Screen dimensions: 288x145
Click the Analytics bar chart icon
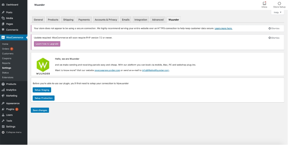click(3, 90)
